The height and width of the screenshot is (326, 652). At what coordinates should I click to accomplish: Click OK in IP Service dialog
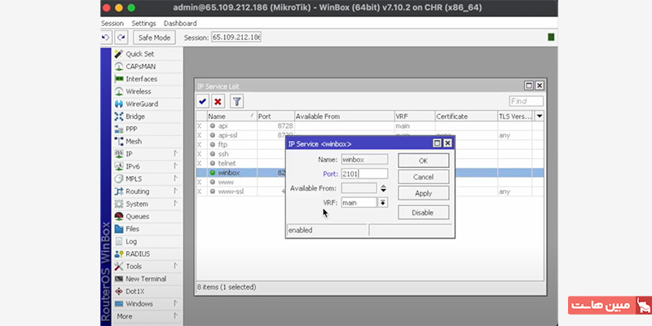[x=423, y=161]
